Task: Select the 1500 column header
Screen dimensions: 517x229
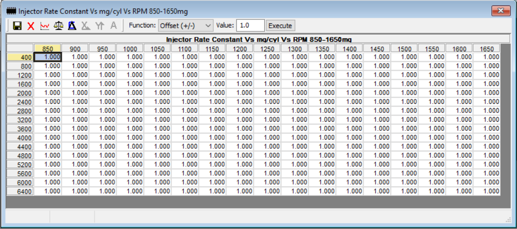Action: [x=404, y=49]
